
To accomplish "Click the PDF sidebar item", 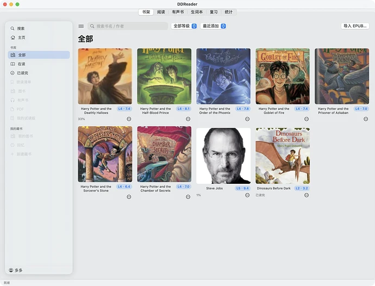I will (39, 109).
